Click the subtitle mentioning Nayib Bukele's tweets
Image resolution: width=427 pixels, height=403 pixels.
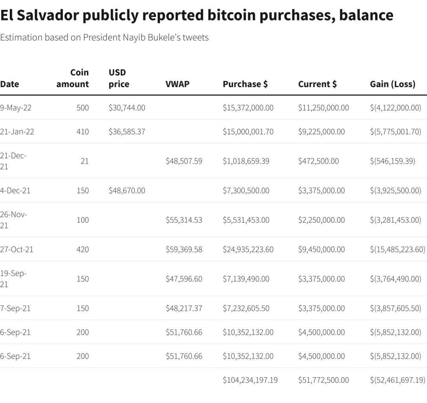[x=104, y=38]
